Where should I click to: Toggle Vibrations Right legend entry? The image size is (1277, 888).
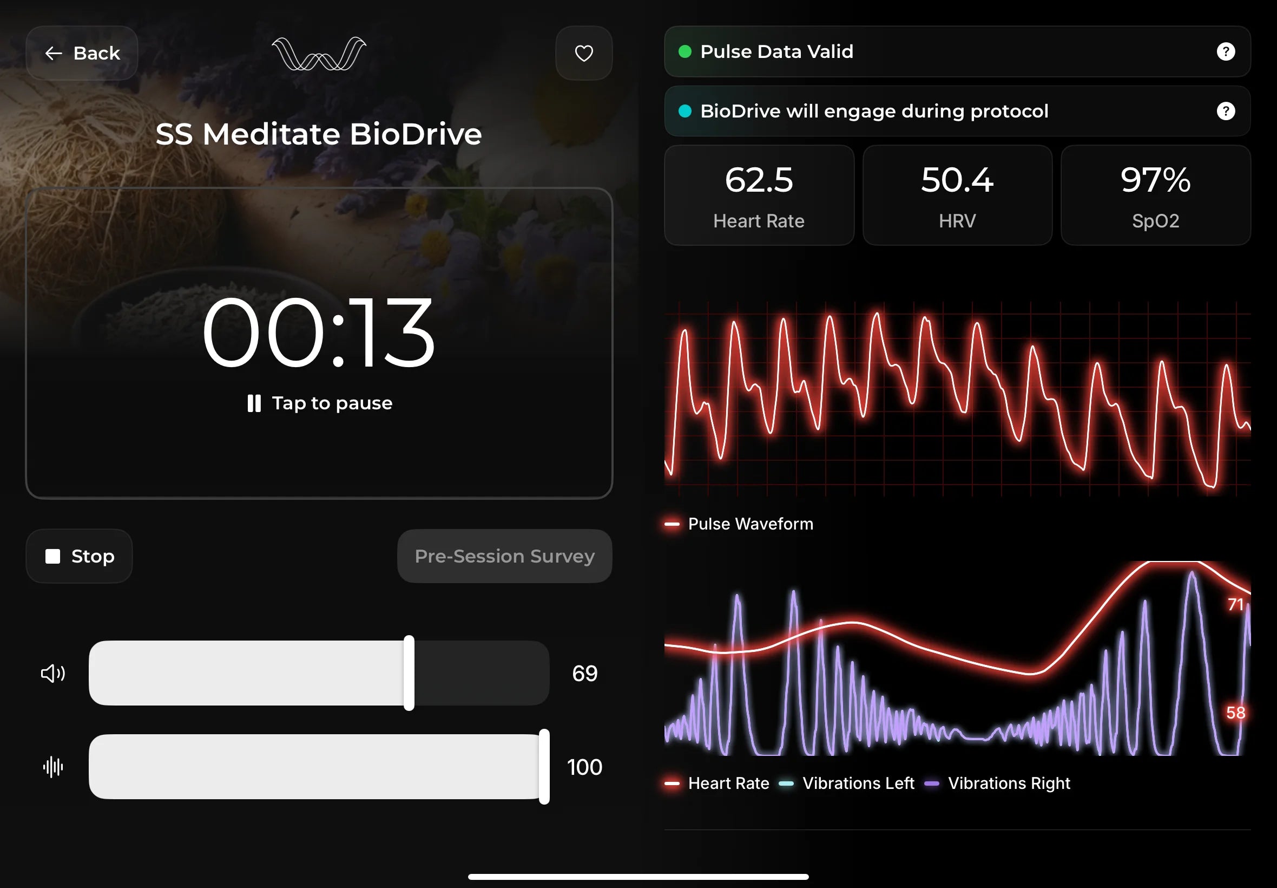997,783
